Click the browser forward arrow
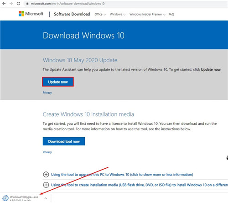Screen dimensions: 228x203 11,4
